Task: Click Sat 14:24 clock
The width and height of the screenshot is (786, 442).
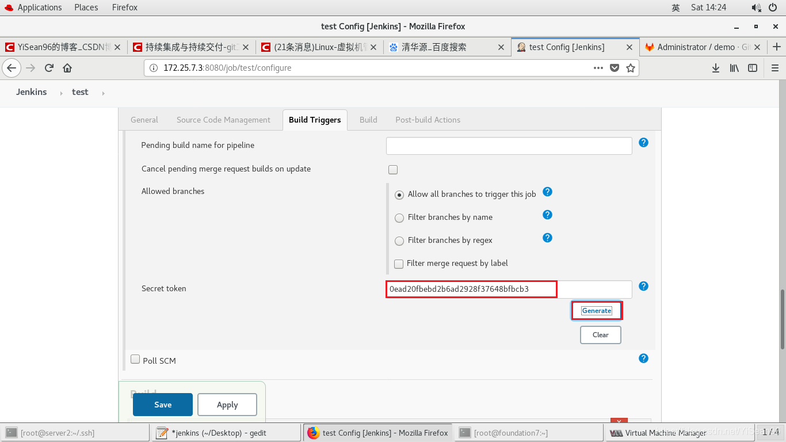Action: click(x=708, y=7)
